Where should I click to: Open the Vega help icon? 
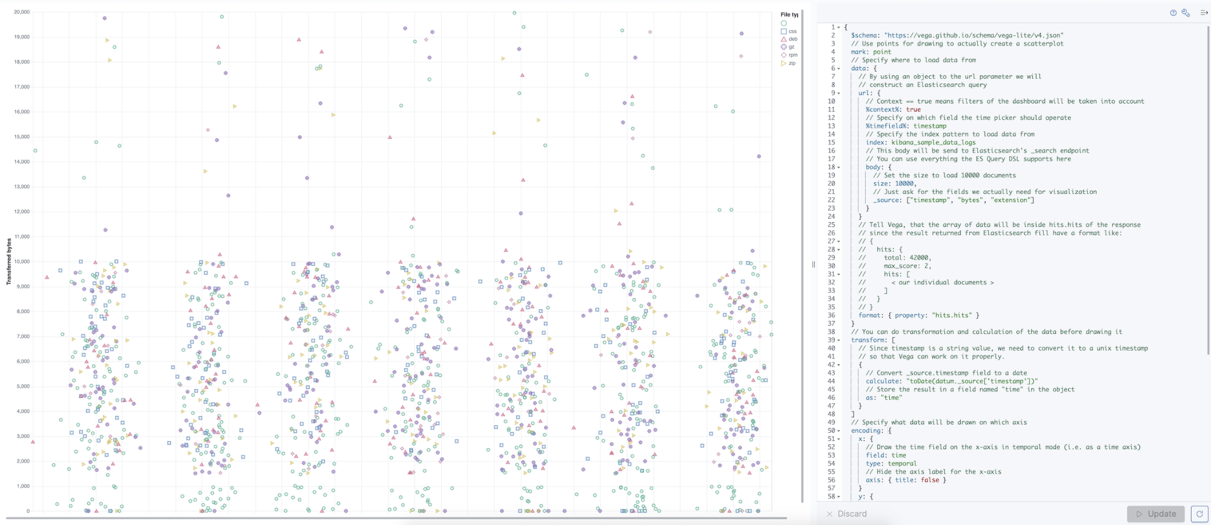pyautogui.click(x=1173, y=13)
